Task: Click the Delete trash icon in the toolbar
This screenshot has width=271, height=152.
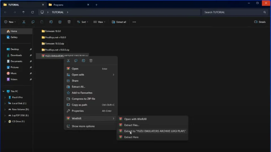Action: [69, 22]
